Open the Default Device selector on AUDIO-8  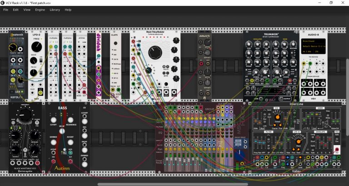(x=314, y=46)
